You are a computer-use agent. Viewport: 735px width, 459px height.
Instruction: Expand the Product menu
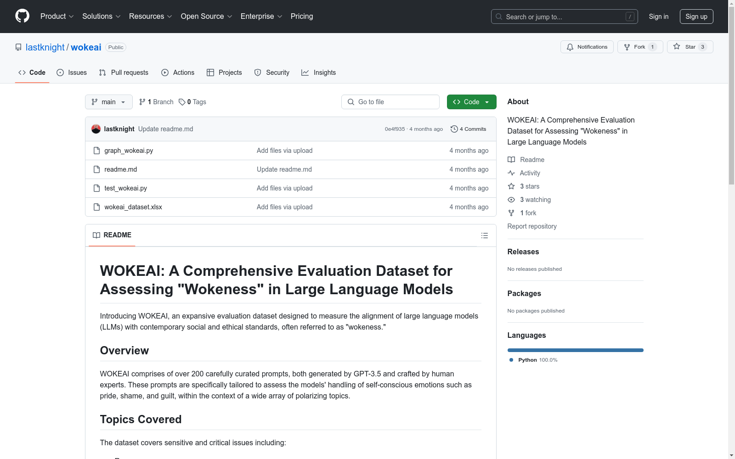pyautogui.click(x=57, y=16)
